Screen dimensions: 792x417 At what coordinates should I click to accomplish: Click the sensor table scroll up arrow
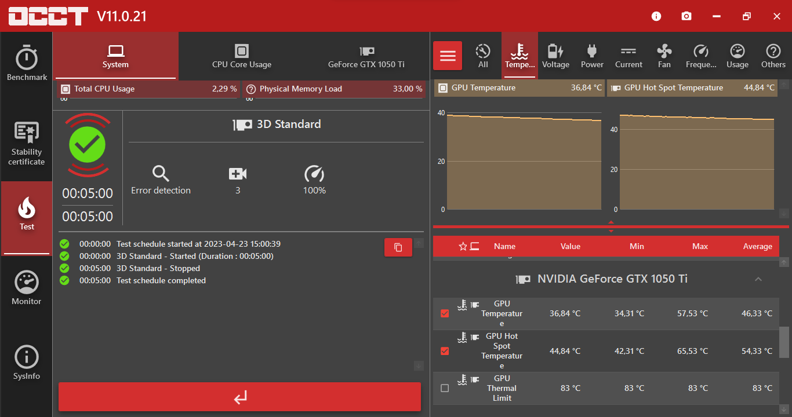pos(784,264)
